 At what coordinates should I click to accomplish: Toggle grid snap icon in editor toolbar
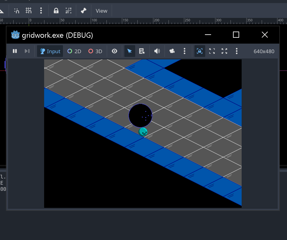pyautogui.click(x=29, y=11)
